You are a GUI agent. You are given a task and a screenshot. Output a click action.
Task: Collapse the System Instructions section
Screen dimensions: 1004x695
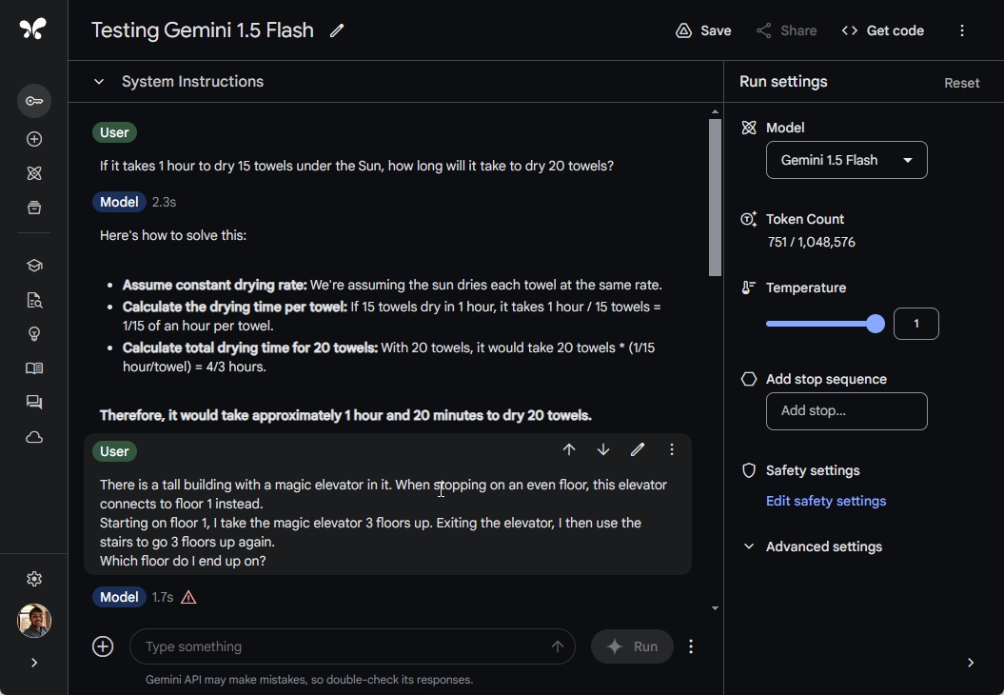click(99, 82)
